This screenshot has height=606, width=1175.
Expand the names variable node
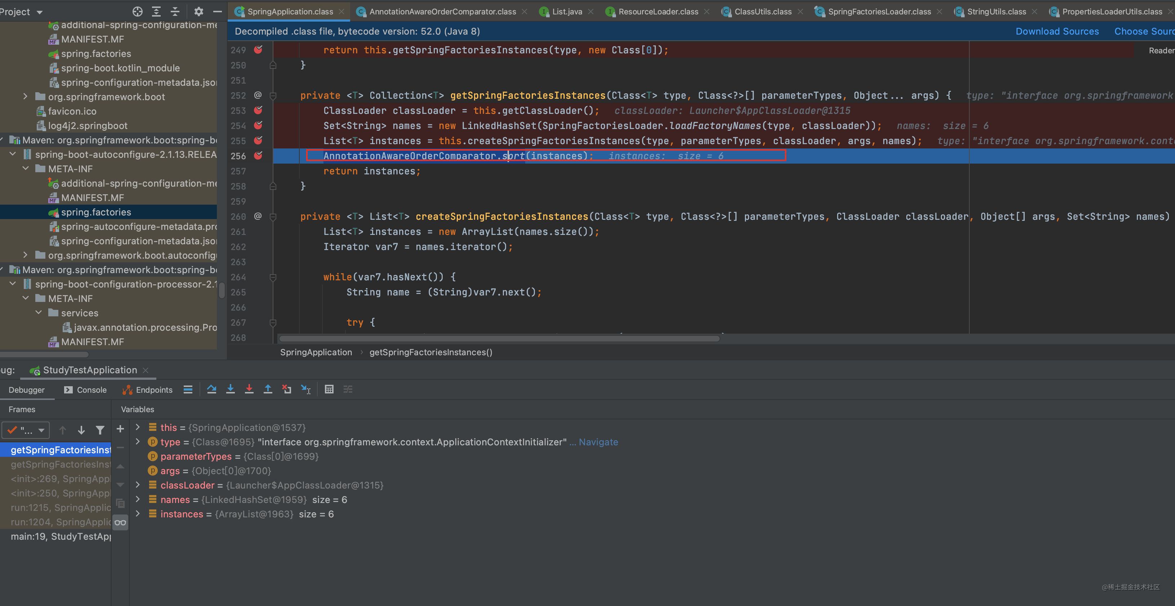[x=138, y=499]
